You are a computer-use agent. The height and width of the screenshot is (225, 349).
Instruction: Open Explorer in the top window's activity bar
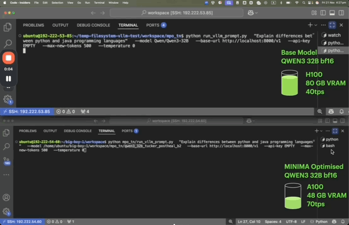coord(8,27)
